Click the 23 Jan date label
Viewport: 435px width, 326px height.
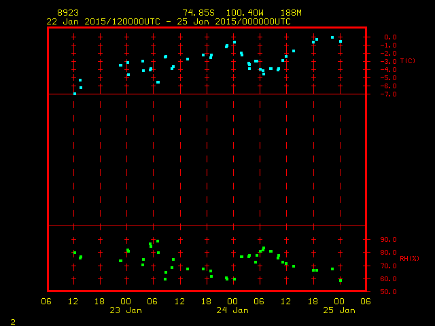coord(126,310)
